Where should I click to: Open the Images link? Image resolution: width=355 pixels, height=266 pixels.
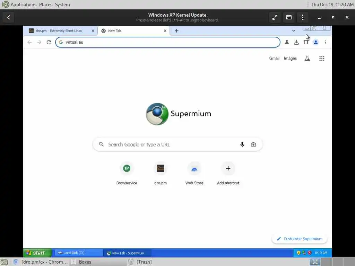[290, 58]
